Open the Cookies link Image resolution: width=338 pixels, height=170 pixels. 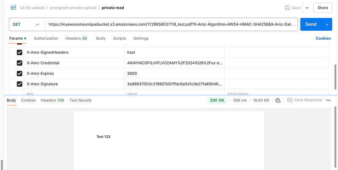323,38
